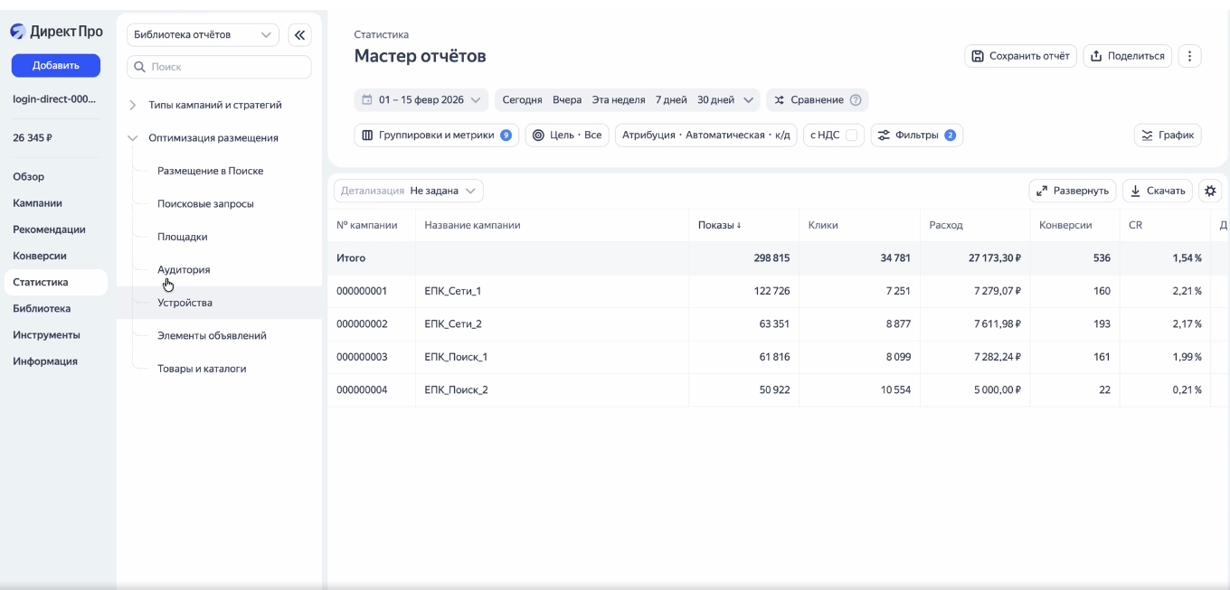Click the help icon next to Сравнение
1230x590 pixels.
[x=856, y=100]
